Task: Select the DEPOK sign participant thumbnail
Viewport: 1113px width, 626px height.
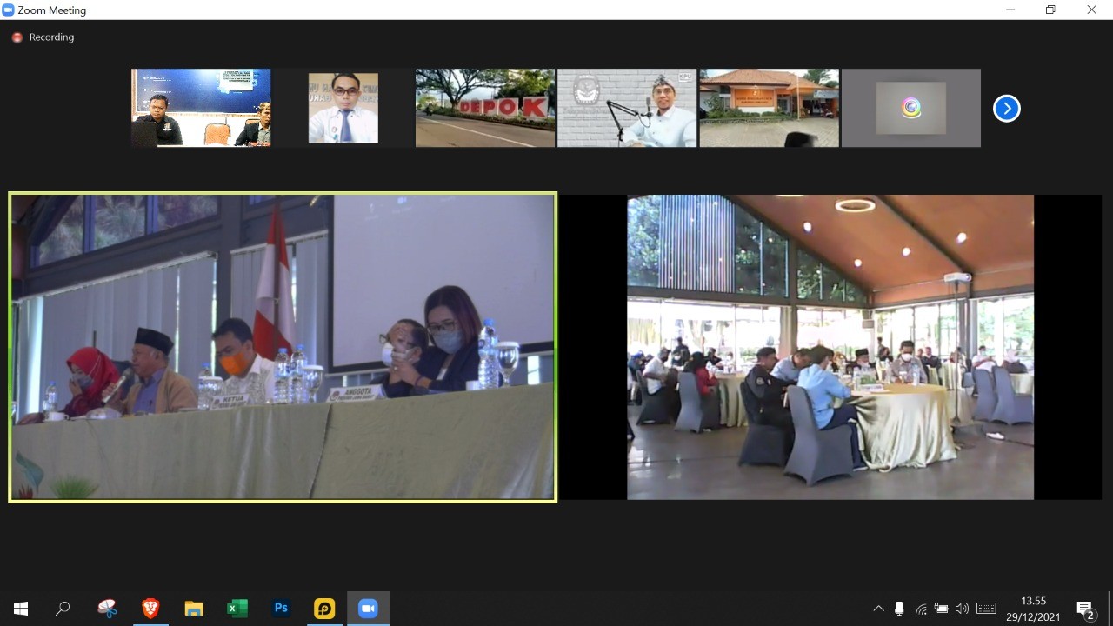Action: tap(484, 108)
